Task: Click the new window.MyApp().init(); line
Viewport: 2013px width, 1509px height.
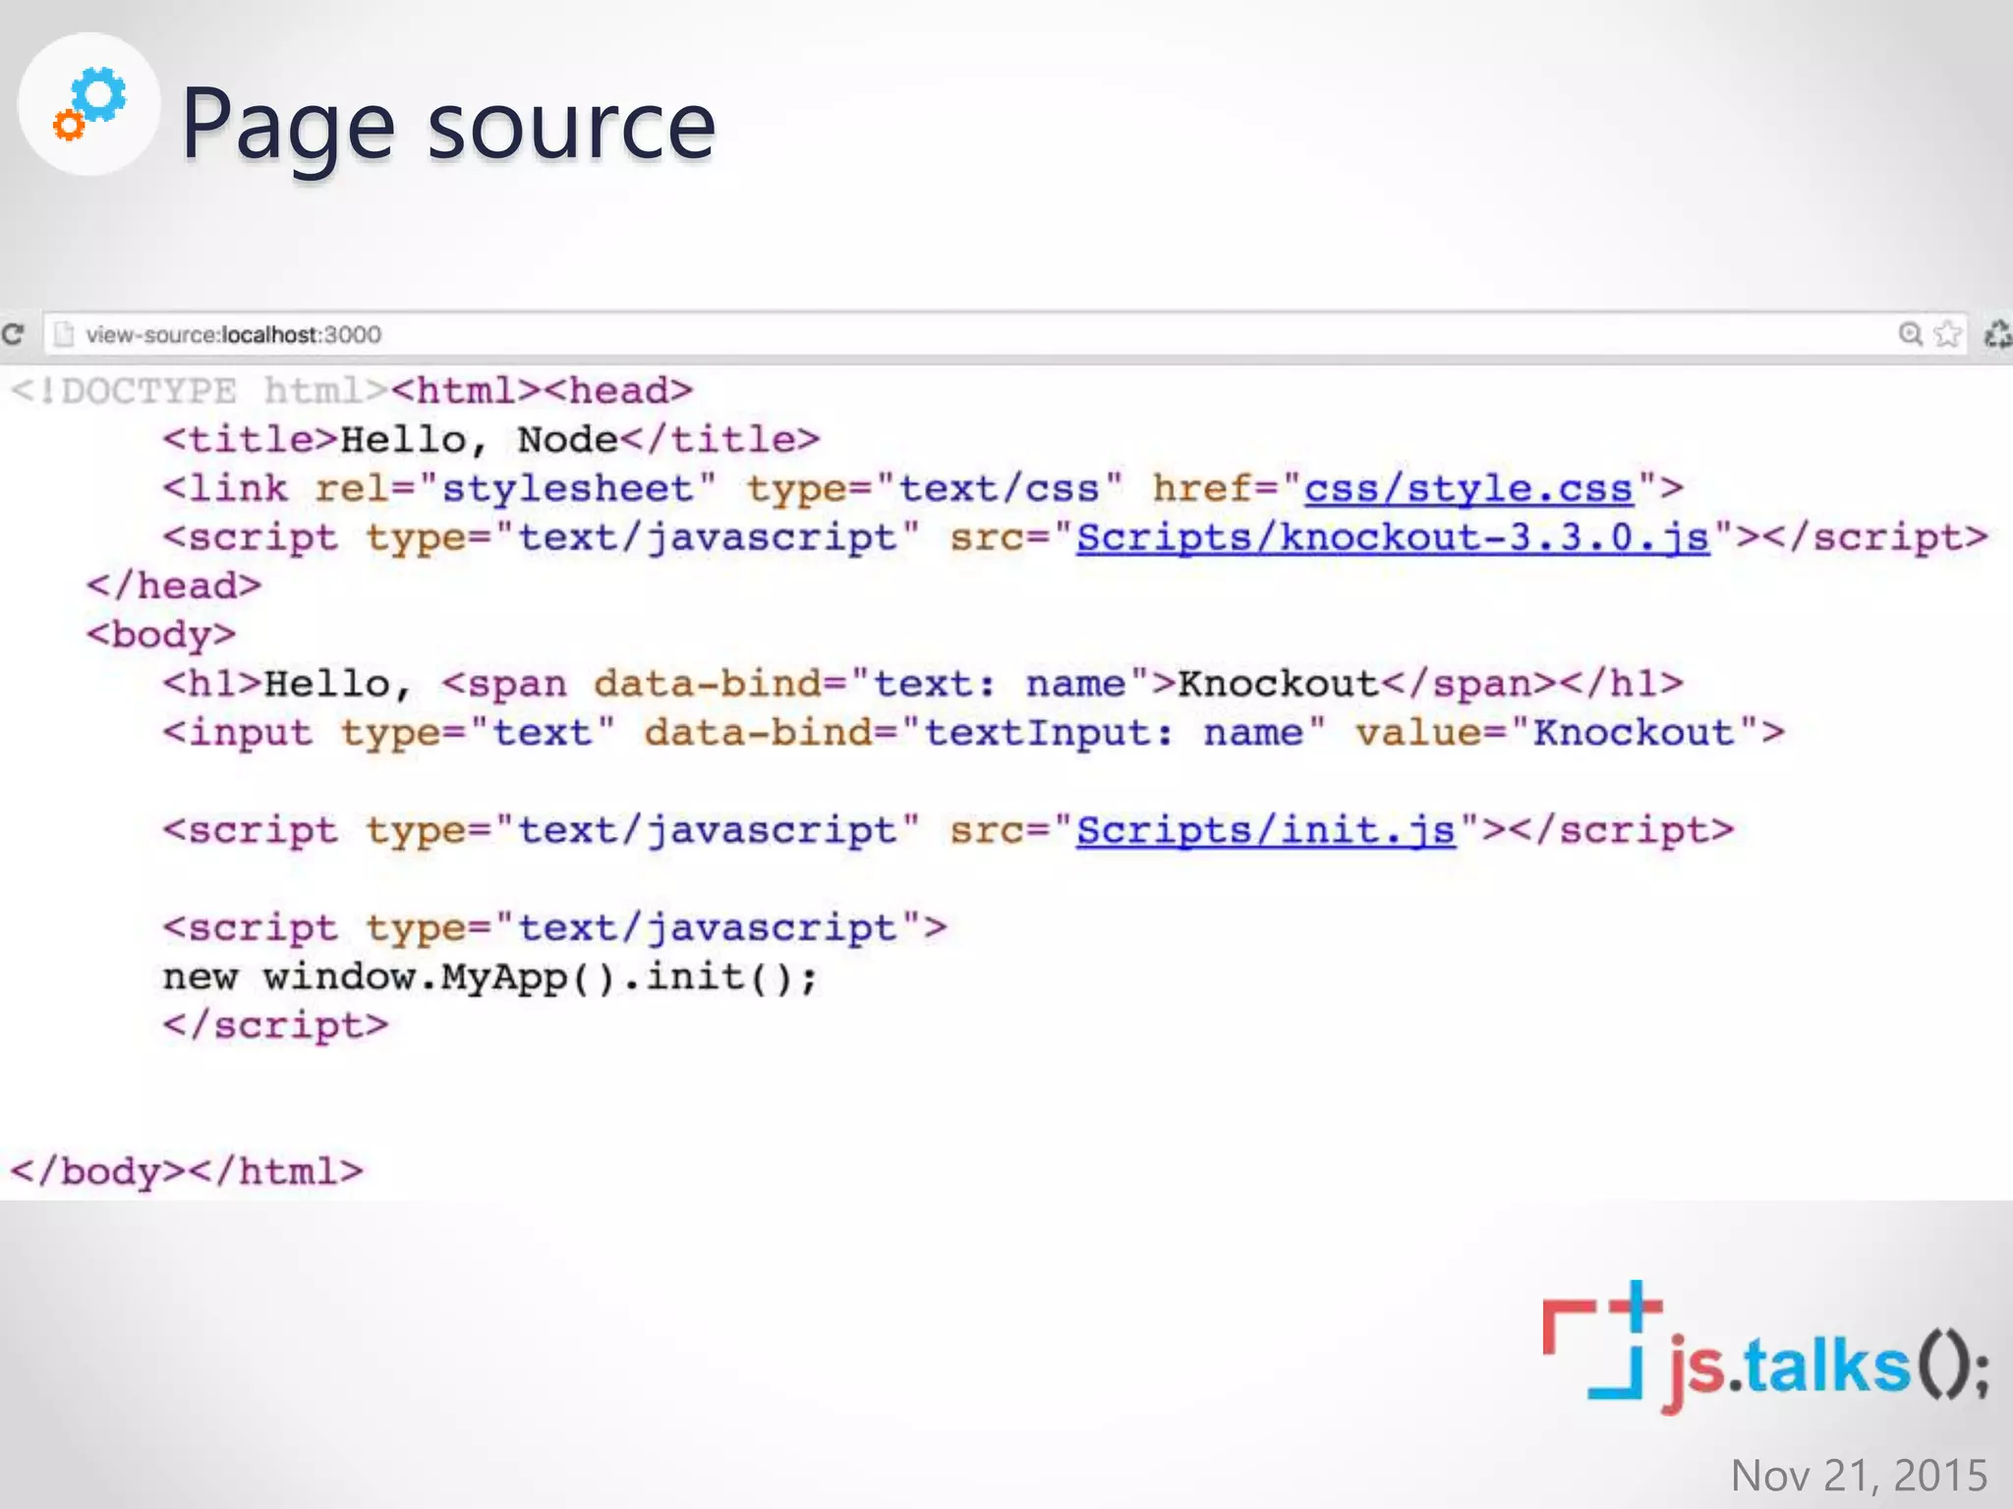Action: pos(490,978)
